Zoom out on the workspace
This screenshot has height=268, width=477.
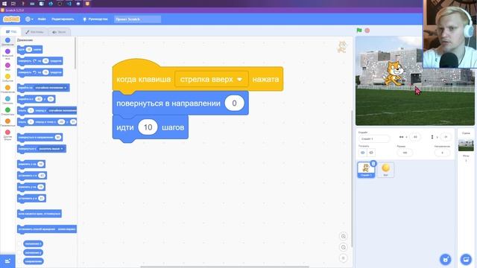click(x=343, y=247)
